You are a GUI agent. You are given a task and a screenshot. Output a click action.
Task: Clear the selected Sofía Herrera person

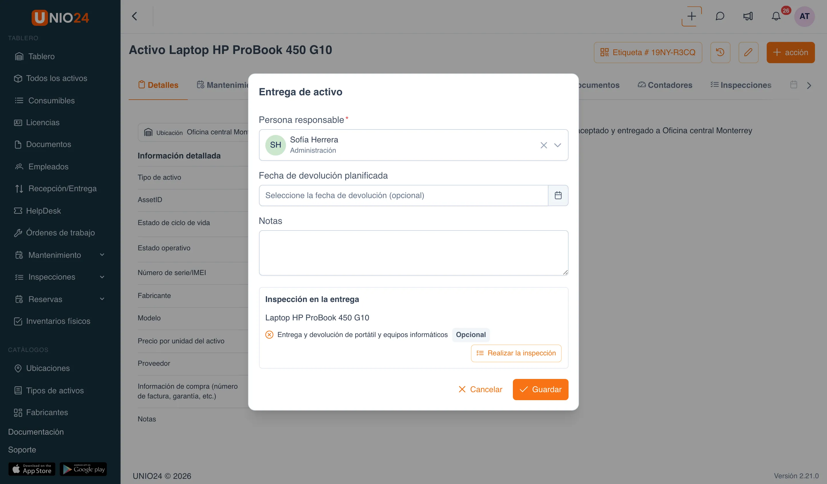click(544, 145)
